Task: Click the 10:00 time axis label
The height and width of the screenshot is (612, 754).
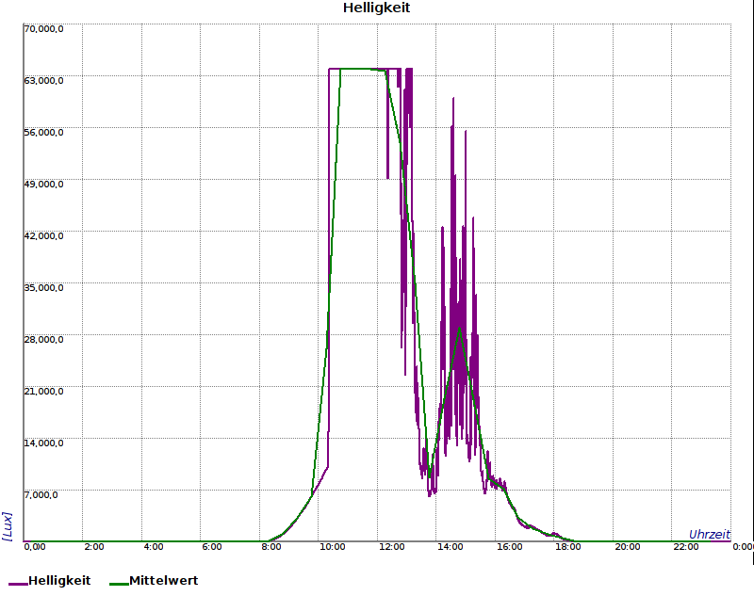Action: point(333,547)
